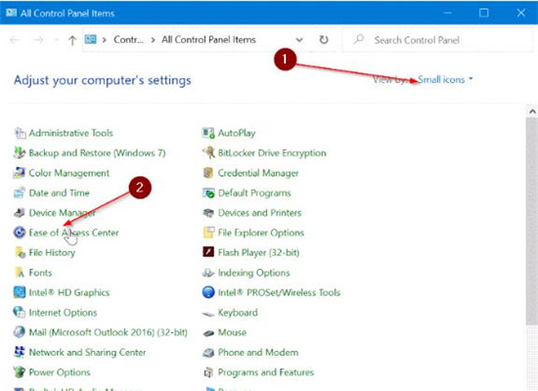Click the Flash Player (32-bit) icon
The height and width of the screenshot is (391, 538).
(208, 252)
